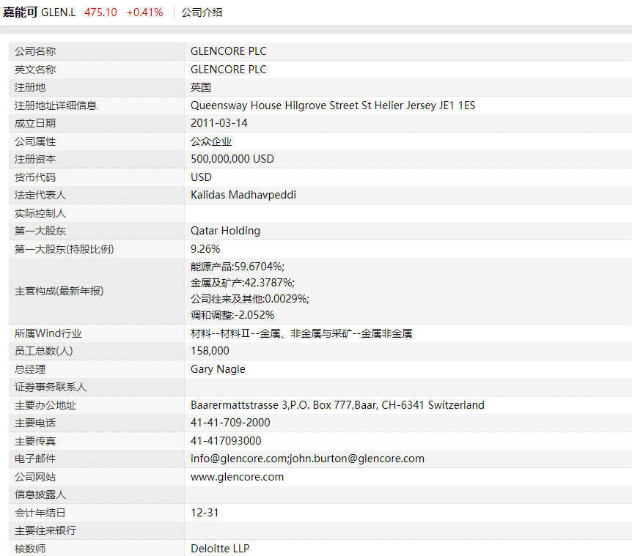Click the fiscal year end 12-31
Screen dimensions: 632x556
tap(205, 513)
